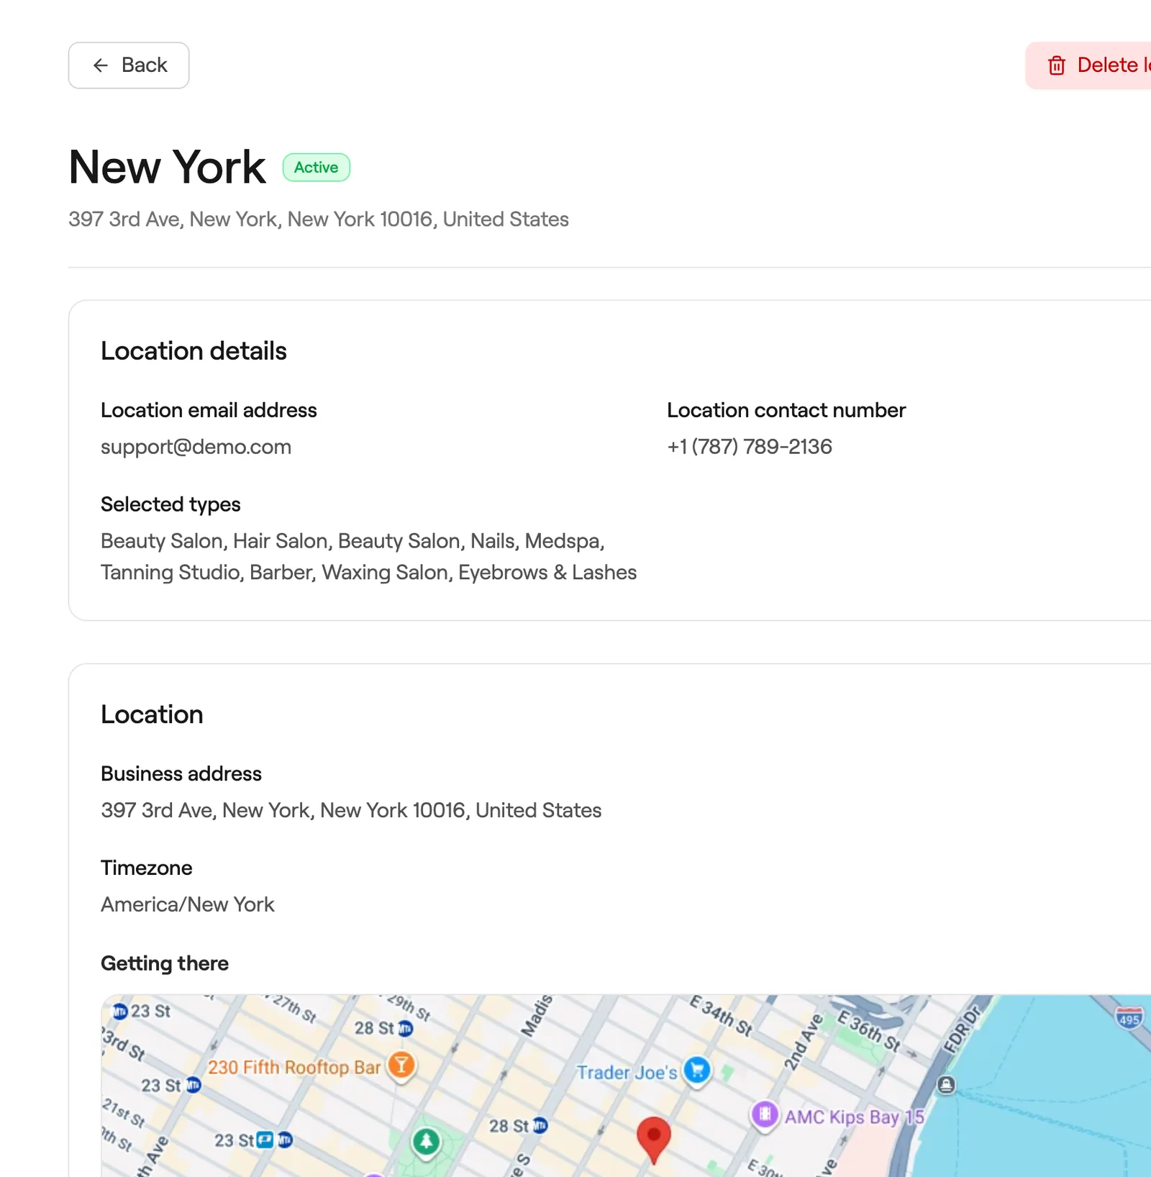Click the 230 Fifth Rooftop Bar cocktail marker
Viewport: 1151px width, 1177px height.
401,1065
